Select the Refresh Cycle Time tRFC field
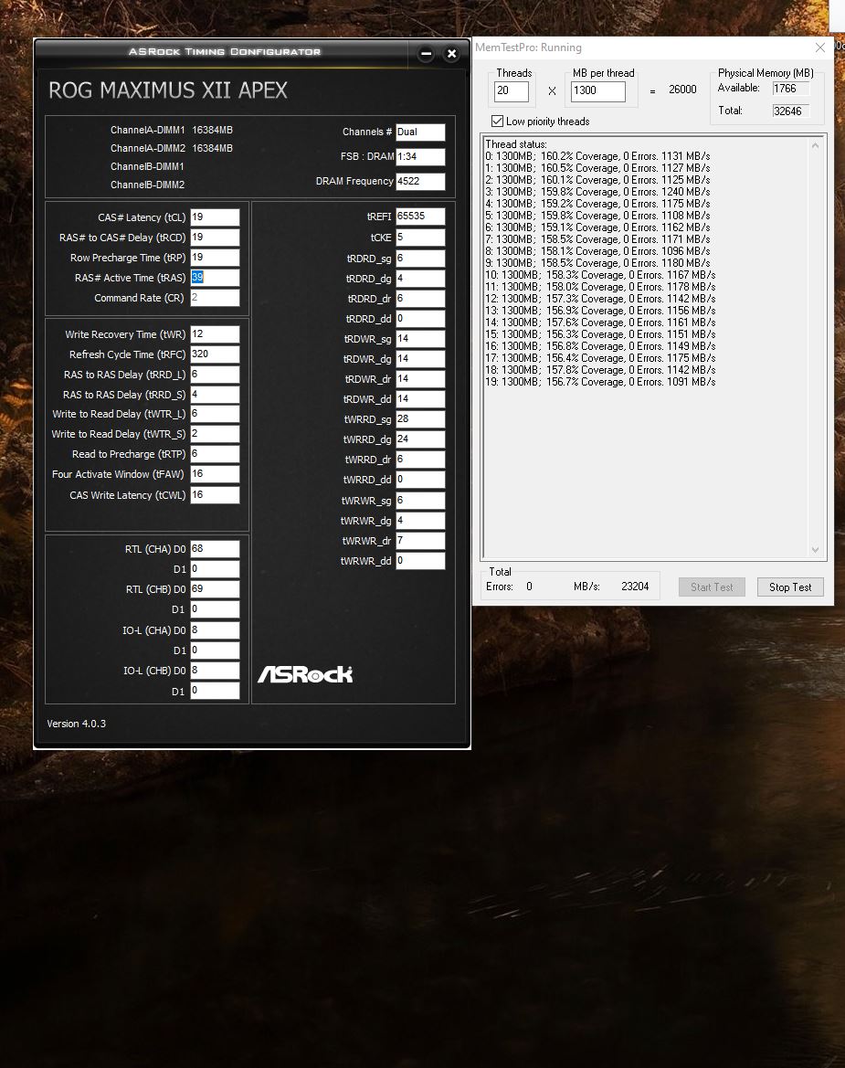The height and width of the screenshot is (1068, 845). (215, 354)
